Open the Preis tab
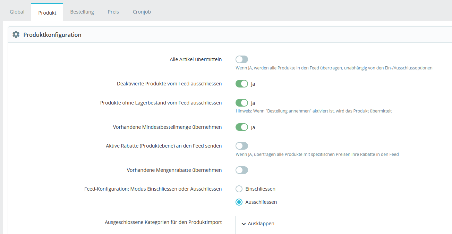The image size is (452, 234). coord(113,12)
